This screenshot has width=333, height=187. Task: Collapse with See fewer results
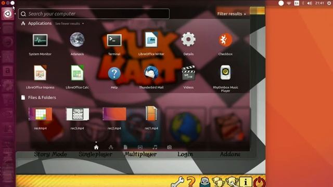click(x=69, y=23)
